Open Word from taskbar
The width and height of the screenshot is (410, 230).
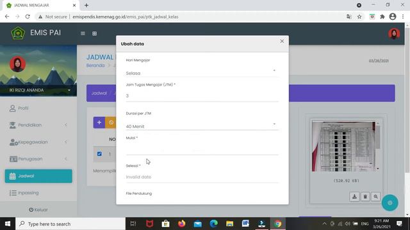click(245, 224)
